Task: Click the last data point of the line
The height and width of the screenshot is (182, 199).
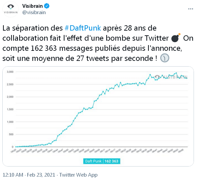Action: click(187, 78)
